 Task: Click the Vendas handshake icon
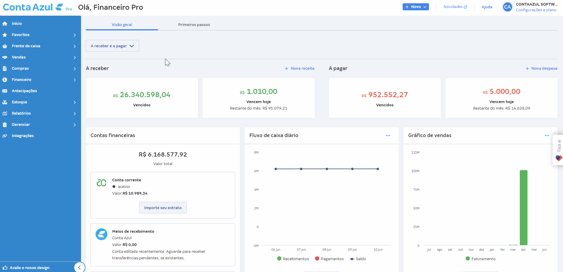pyautogui.click(x=5, y=57)
